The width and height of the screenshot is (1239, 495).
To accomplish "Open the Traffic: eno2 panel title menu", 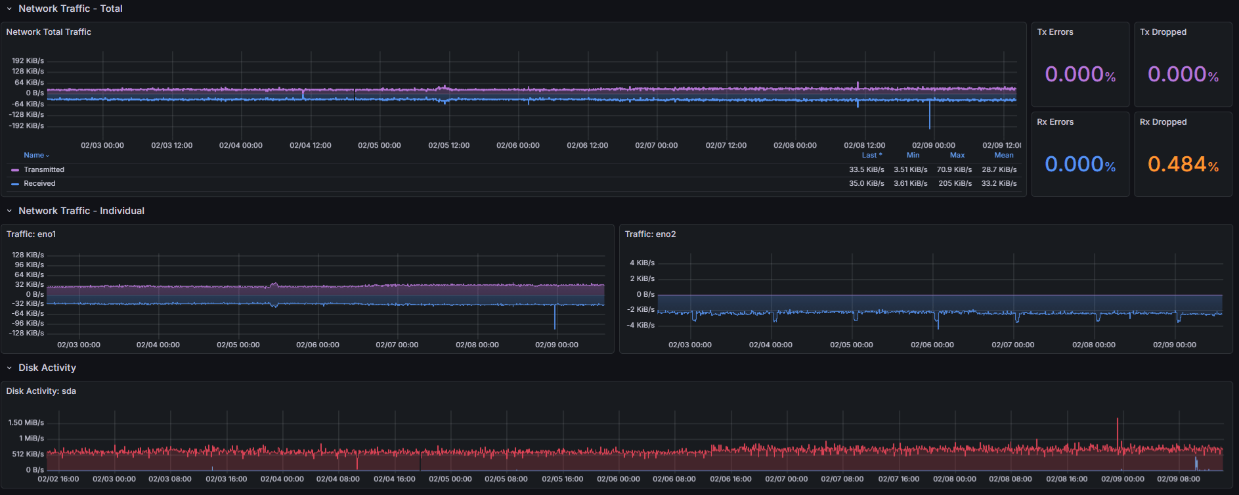I will 650,234.
